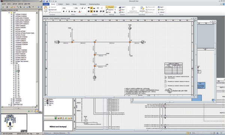The width and height of the screenshot is (225, 135).
Task: Activate the Ukazatel pointer tool button
Action: pos(110,7)
